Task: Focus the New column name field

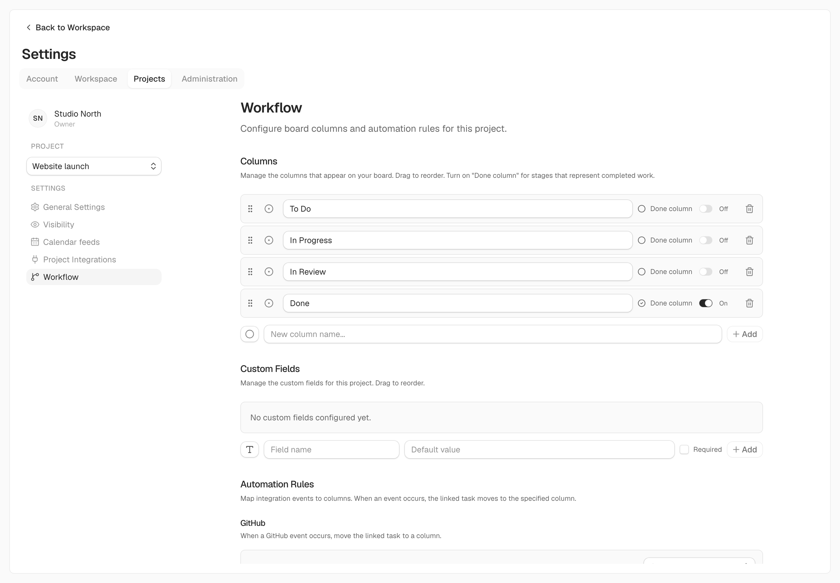Action: [x=492, y=334]
